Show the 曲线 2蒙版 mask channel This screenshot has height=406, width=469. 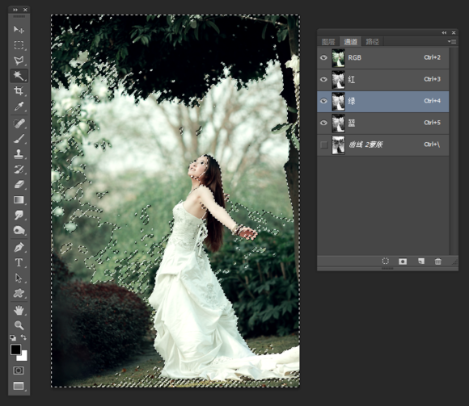323,144
